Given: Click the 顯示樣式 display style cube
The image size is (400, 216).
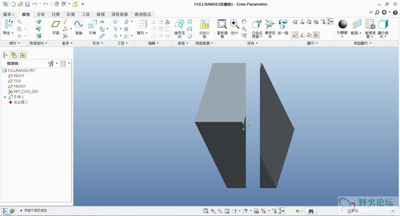Looking at the screenshot, I should click(x=383, y=29).
